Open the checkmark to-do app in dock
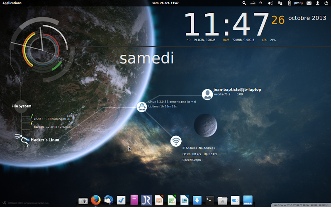The height and width of the screenshot is (207, 331). (121, 200)
